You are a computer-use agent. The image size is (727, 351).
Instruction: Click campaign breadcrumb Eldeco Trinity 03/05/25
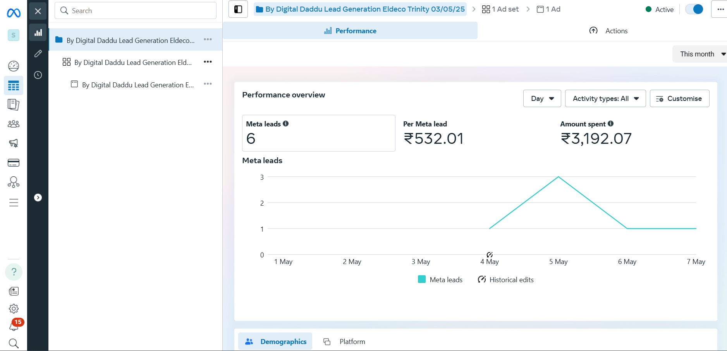[360, 9]
